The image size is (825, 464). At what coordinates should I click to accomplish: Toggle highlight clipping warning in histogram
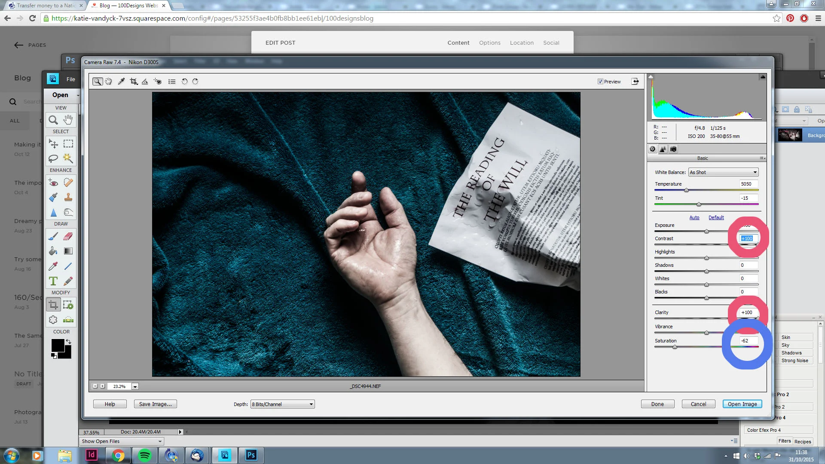point(763,77)
